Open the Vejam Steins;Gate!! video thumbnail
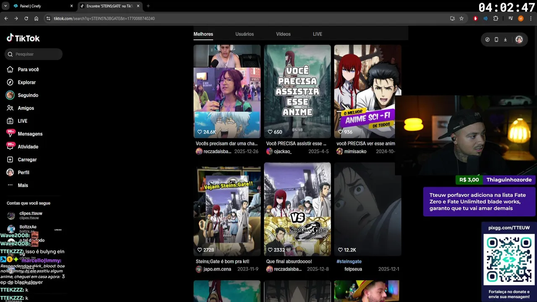 coord(227,209)
